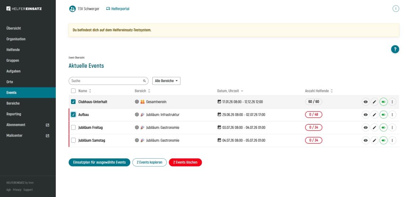The image size is (412, 197).
Task: Open more options for Jubiläum Freitag
Action: (x=392, y=128)
